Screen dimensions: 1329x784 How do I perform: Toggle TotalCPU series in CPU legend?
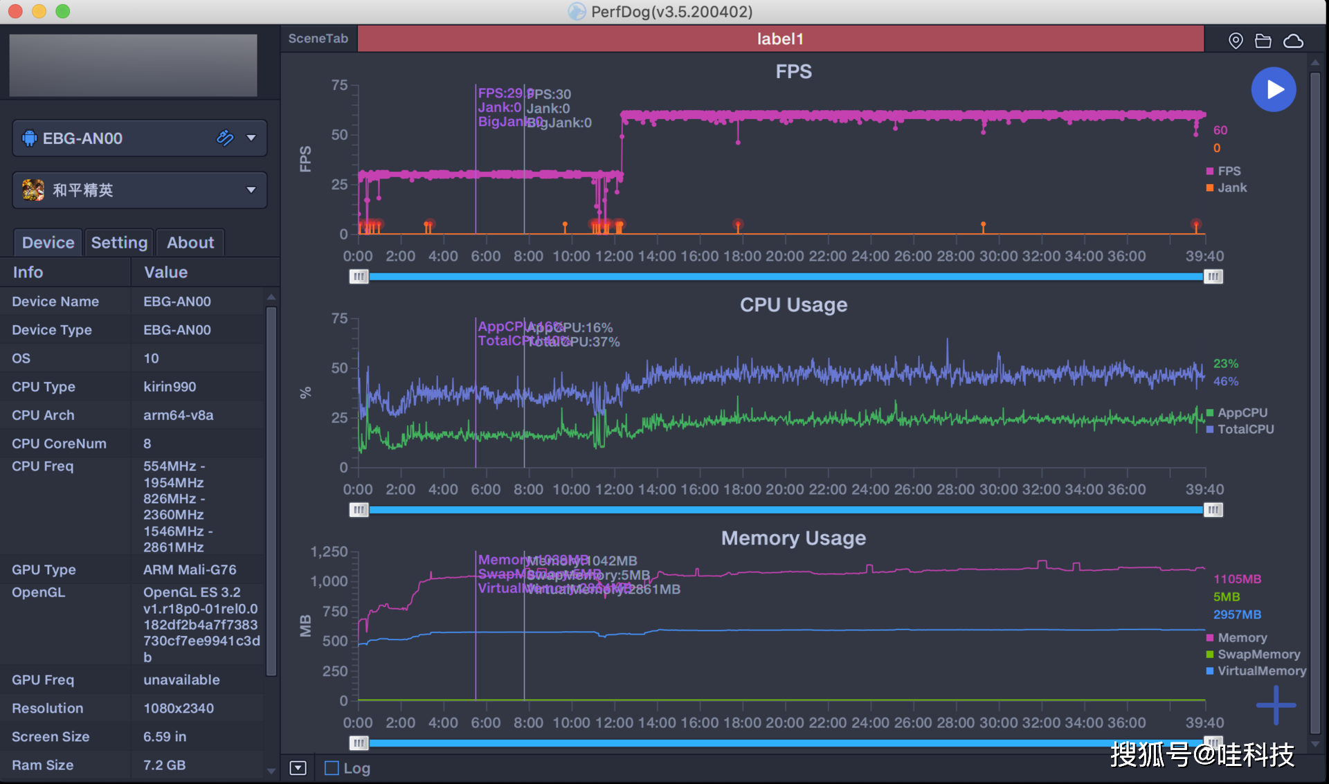[x=1245, y=429]
